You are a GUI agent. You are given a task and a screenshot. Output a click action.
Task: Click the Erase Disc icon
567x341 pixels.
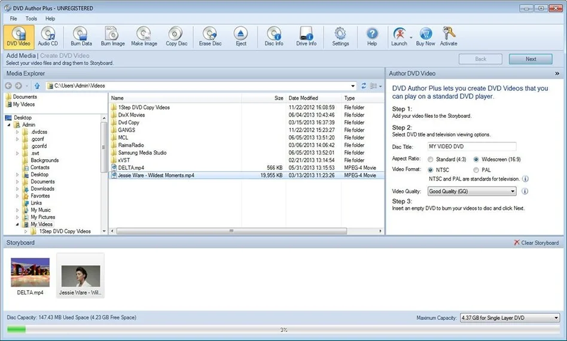(x=210, y=36)
